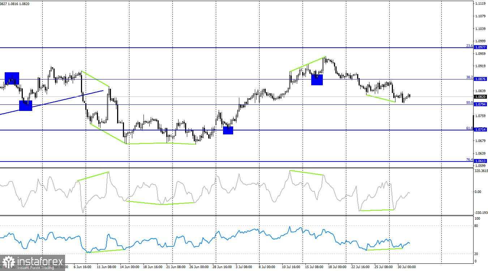Image resolution: width=488 pixels, height=271 pixels.
Task: Click the 1.1079 price scale value
Action: [x=480, y=16]
